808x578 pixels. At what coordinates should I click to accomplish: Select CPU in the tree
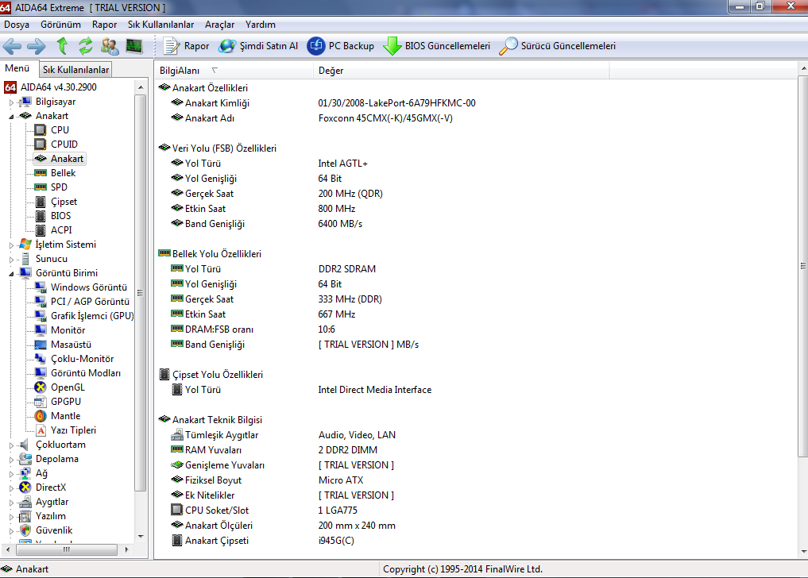click(x=60, y=130)
